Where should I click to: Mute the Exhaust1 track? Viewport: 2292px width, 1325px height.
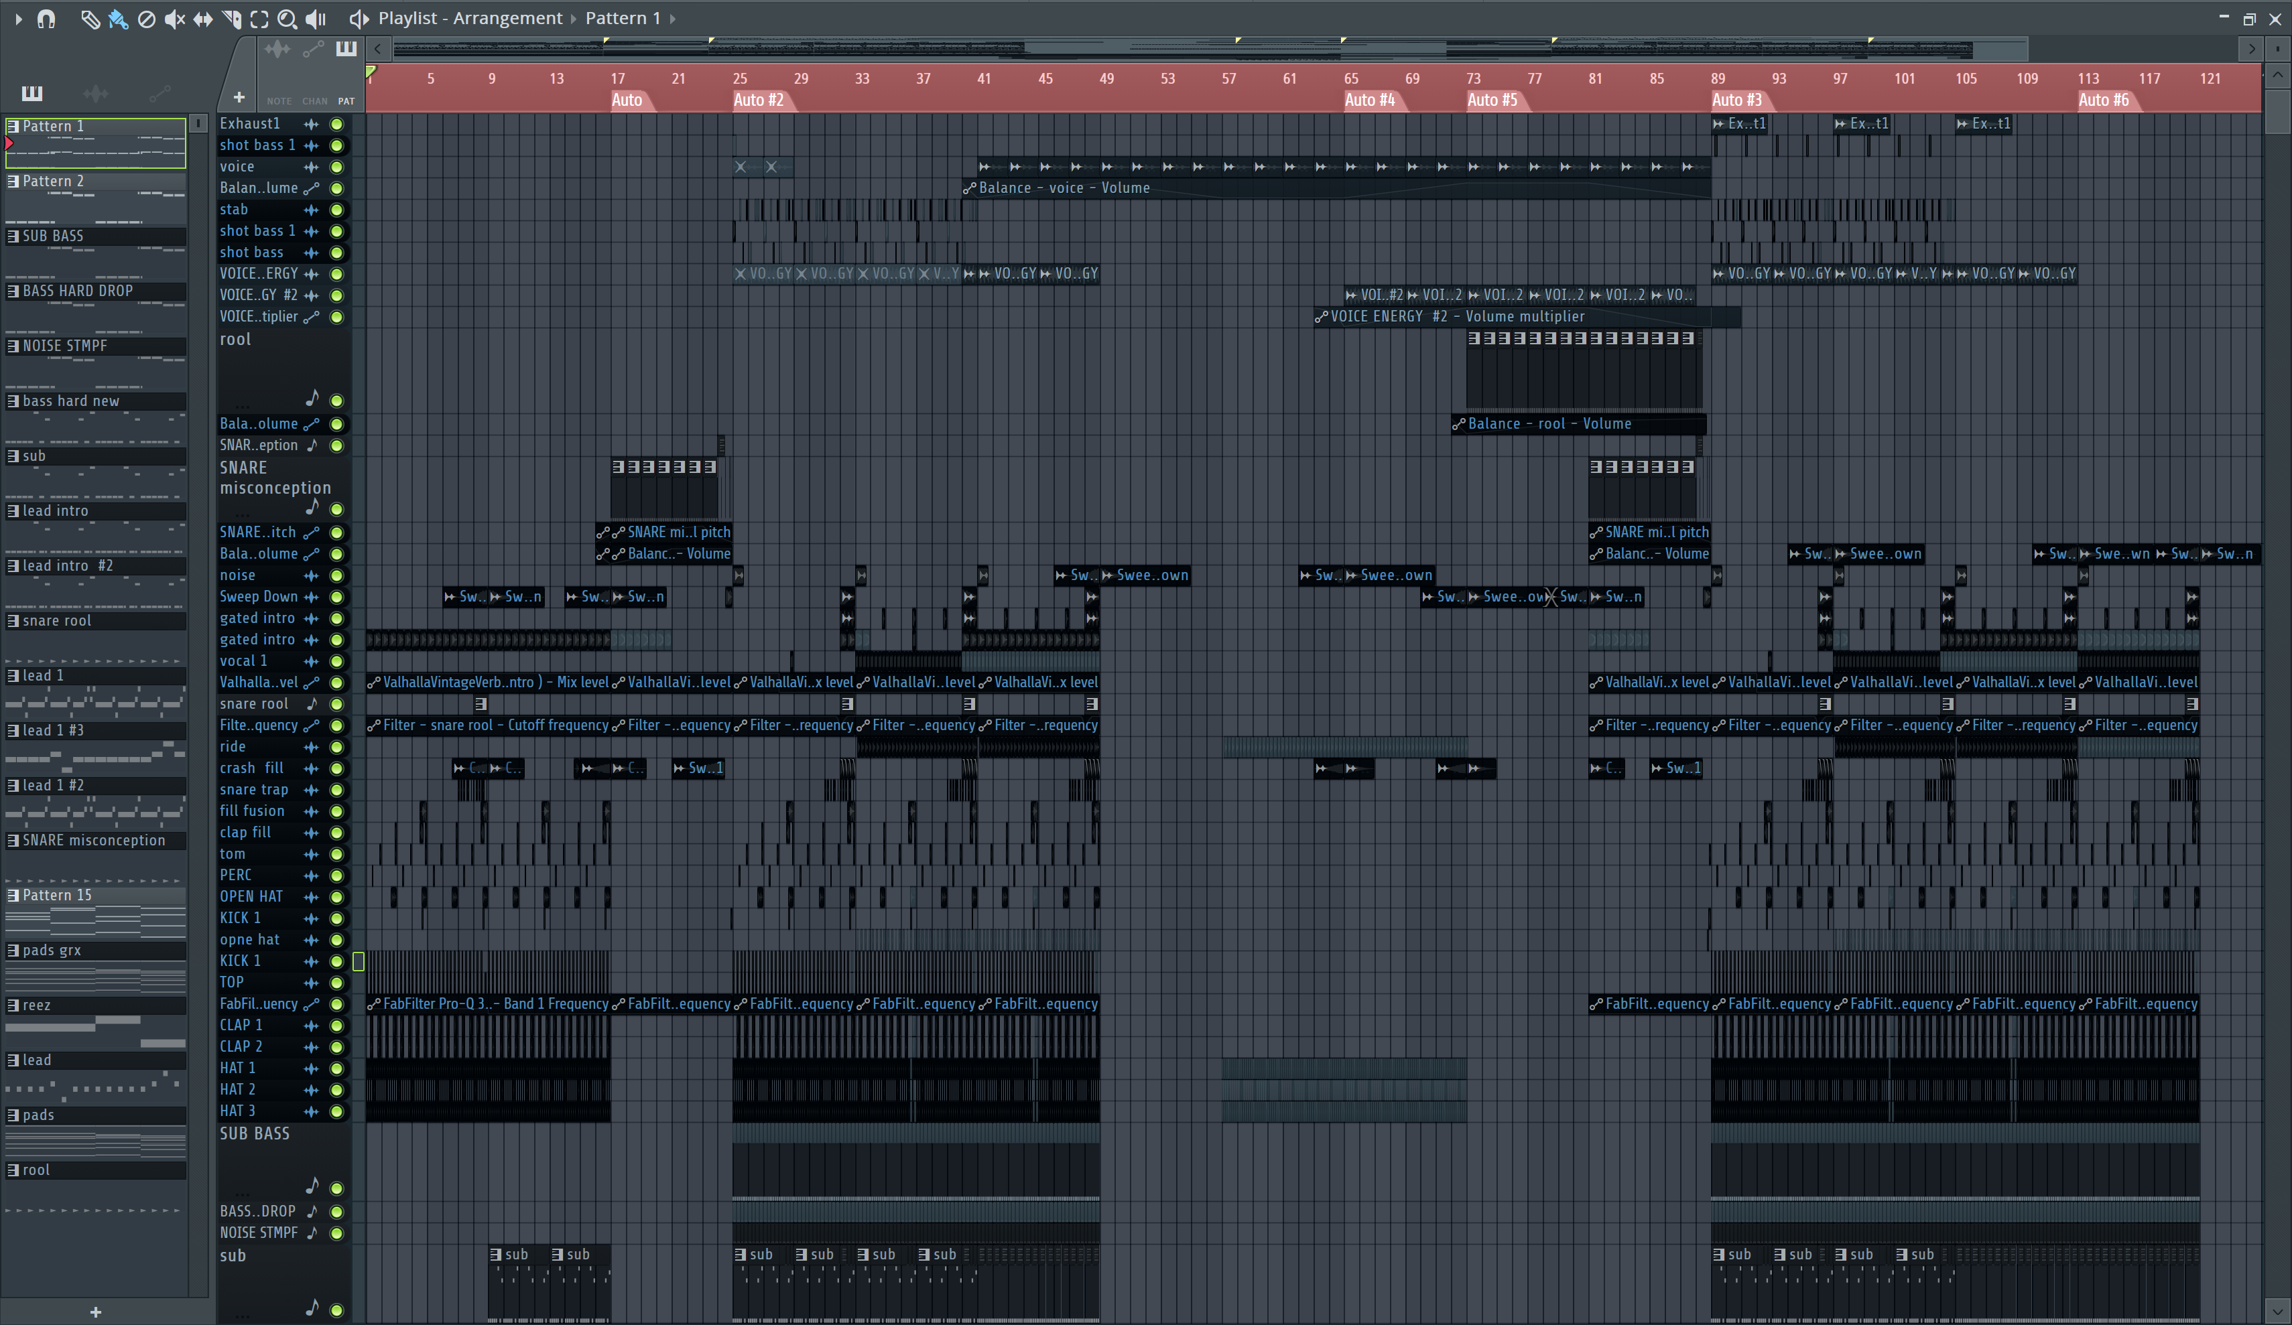pos(336,124)
